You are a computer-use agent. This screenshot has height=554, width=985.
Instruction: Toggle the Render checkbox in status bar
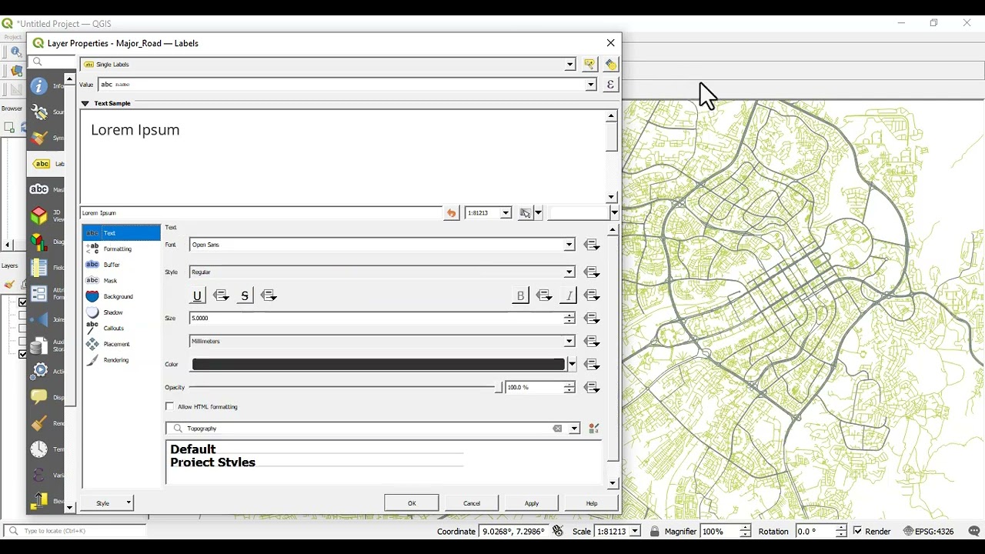858,532
